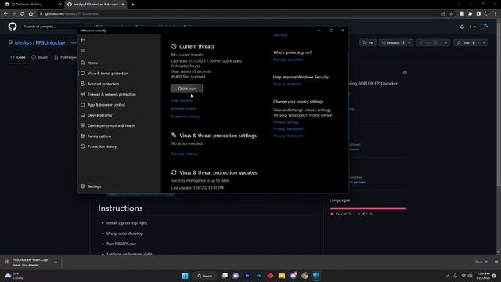This screenshot has height=282, width=501.
Task: Open Privacy Statement link
Action: coord(288,136)
